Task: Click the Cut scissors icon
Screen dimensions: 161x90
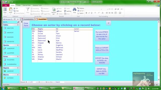Action: [x=14, y=8]
